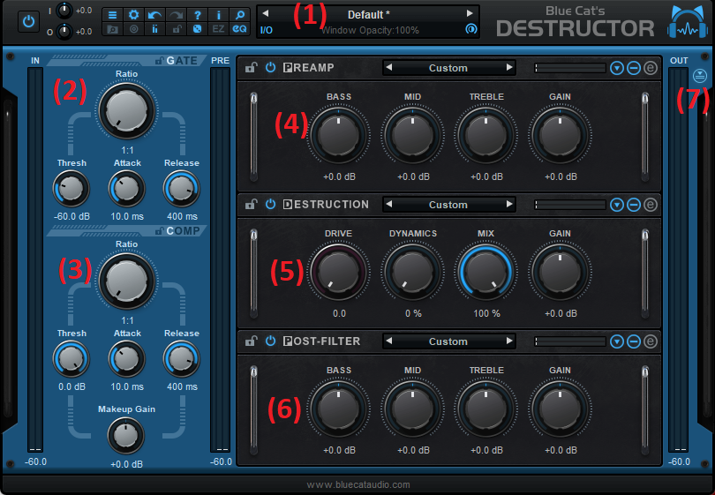Screen dimensions: 715x495
Task: Click the PREAMP BASS knob
Action: tap(338, 135)
